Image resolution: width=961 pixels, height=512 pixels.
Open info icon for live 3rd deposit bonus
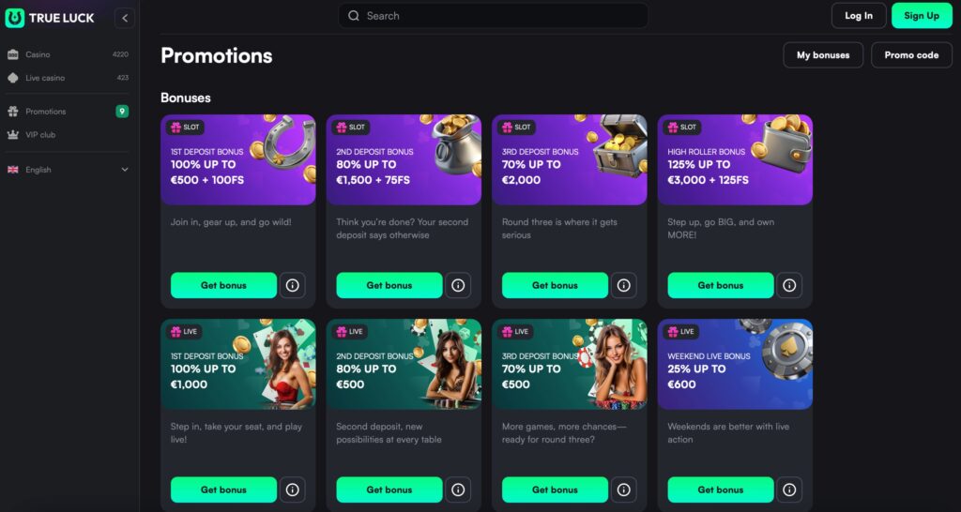[x=624, y=489]
